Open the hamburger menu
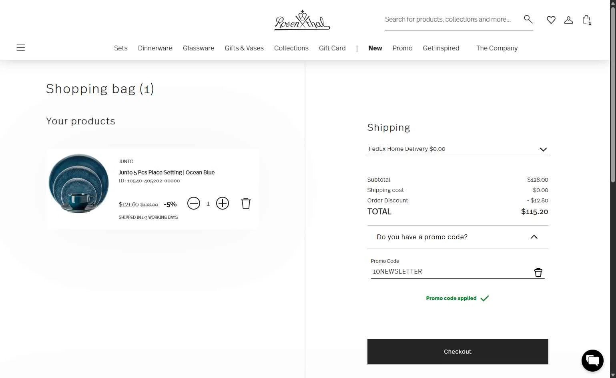Viewport: 616px width, 378px height. point(21,48)
